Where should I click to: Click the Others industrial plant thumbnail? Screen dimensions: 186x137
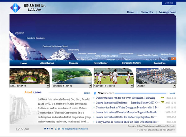(156, 76)
